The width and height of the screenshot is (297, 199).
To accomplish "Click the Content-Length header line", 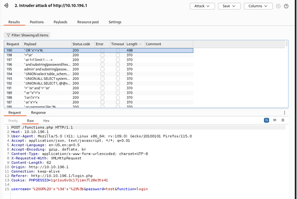I will click(31, 163).
